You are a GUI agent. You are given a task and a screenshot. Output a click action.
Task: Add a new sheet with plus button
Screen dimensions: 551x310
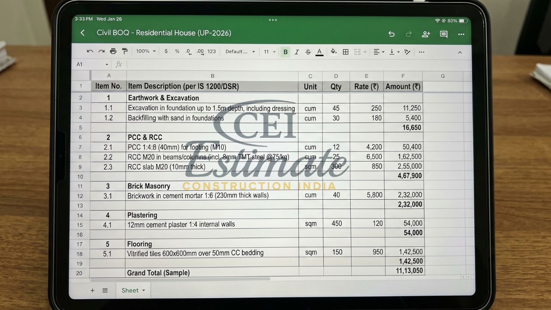coord(93,290)
